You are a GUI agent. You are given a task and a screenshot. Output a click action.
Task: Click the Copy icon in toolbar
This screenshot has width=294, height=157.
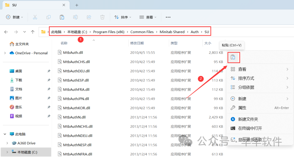[48, 17]
